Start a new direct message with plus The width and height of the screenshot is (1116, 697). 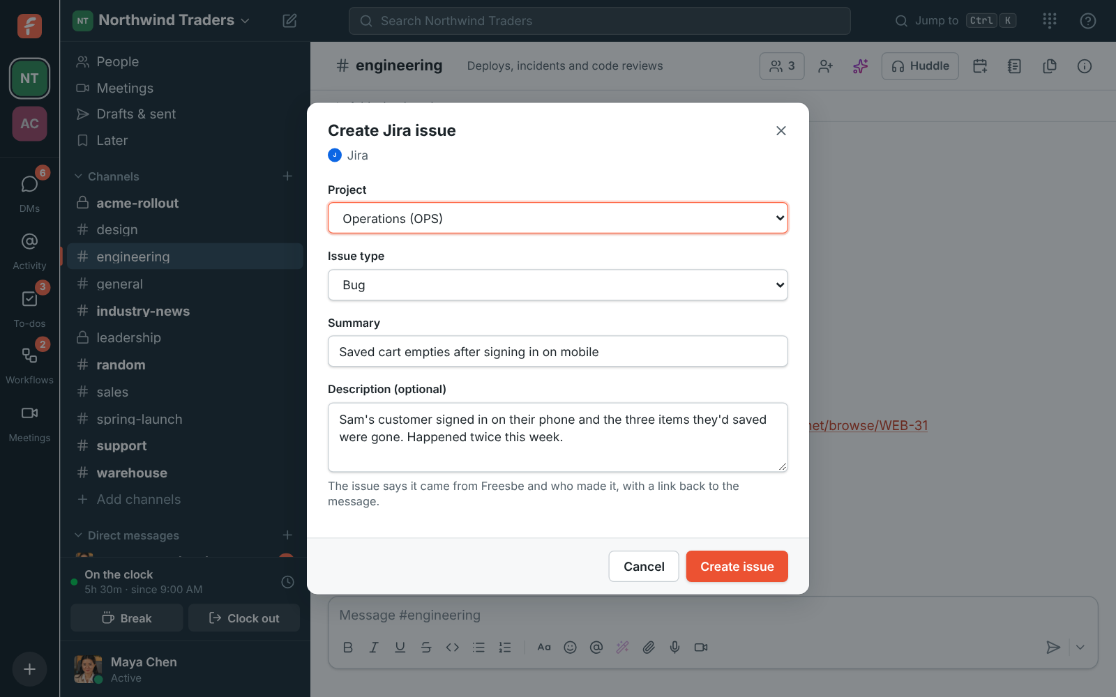(287, 535)
